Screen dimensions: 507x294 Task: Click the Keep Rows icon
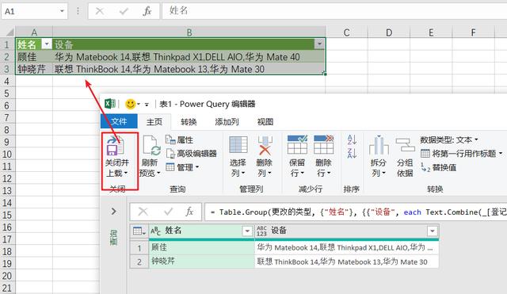[x=298, y=144]
